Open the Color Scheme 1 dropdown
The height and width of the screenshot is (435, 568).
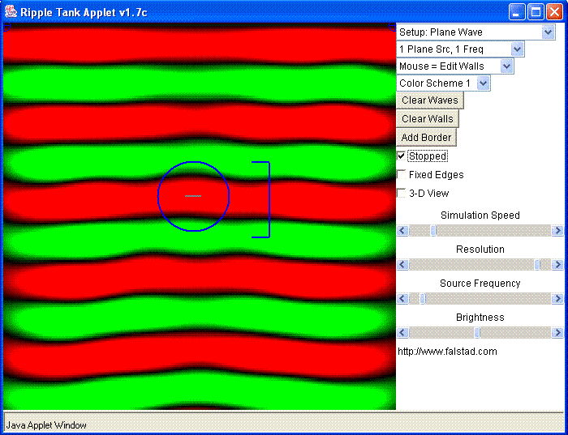(443, 83)
